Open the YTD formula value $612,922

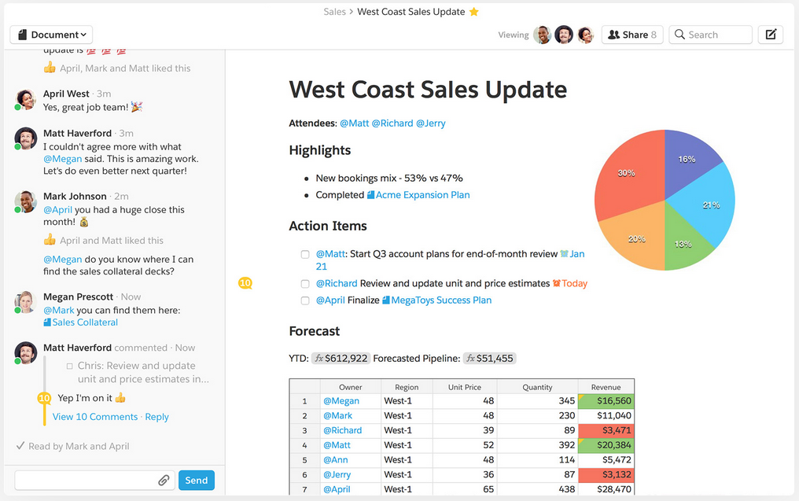pyautogui.click(x=341, y=359)
